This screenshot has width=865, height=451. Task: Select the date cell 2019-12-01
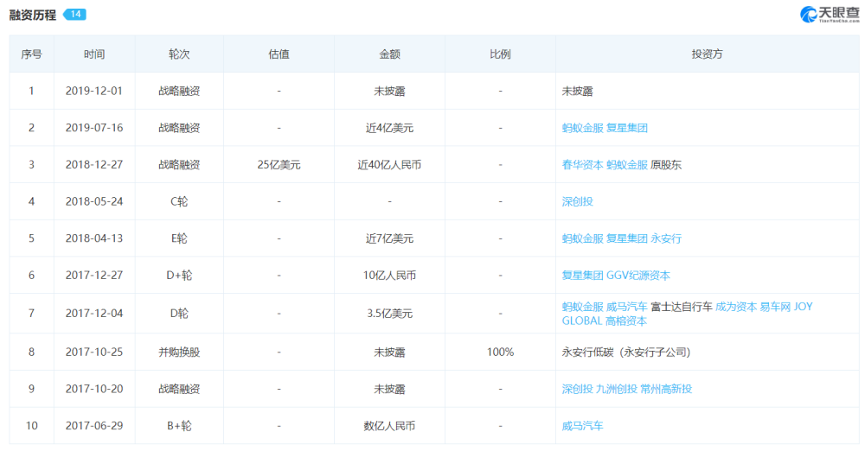pos(94,91)
